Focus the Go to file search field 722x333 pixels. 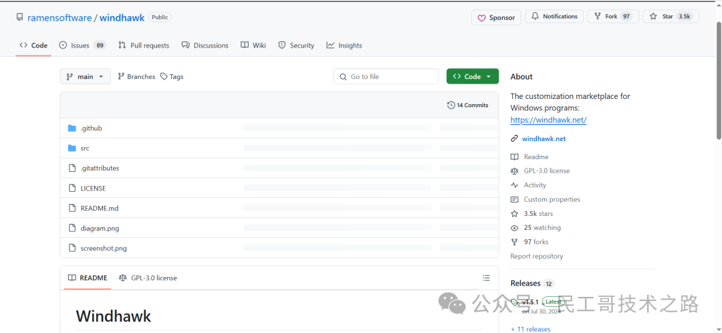click(x=386, y=76)
